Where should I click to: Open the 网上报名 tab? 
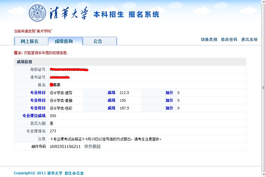click(29, 41)
